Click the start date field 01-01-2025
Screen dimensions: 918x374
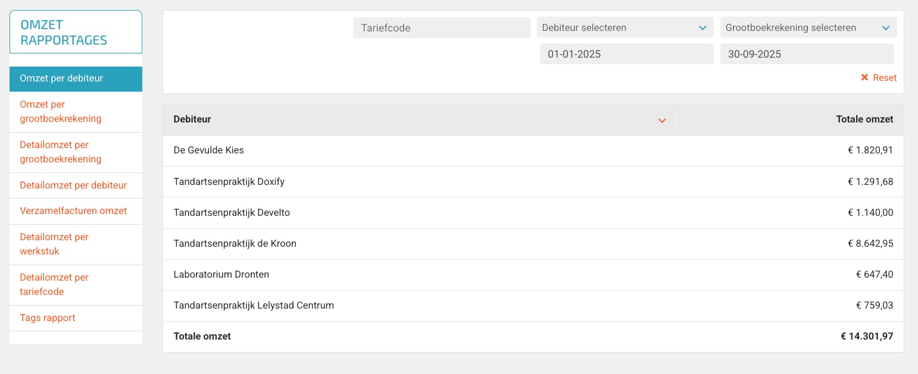click(x=626, y=54)
